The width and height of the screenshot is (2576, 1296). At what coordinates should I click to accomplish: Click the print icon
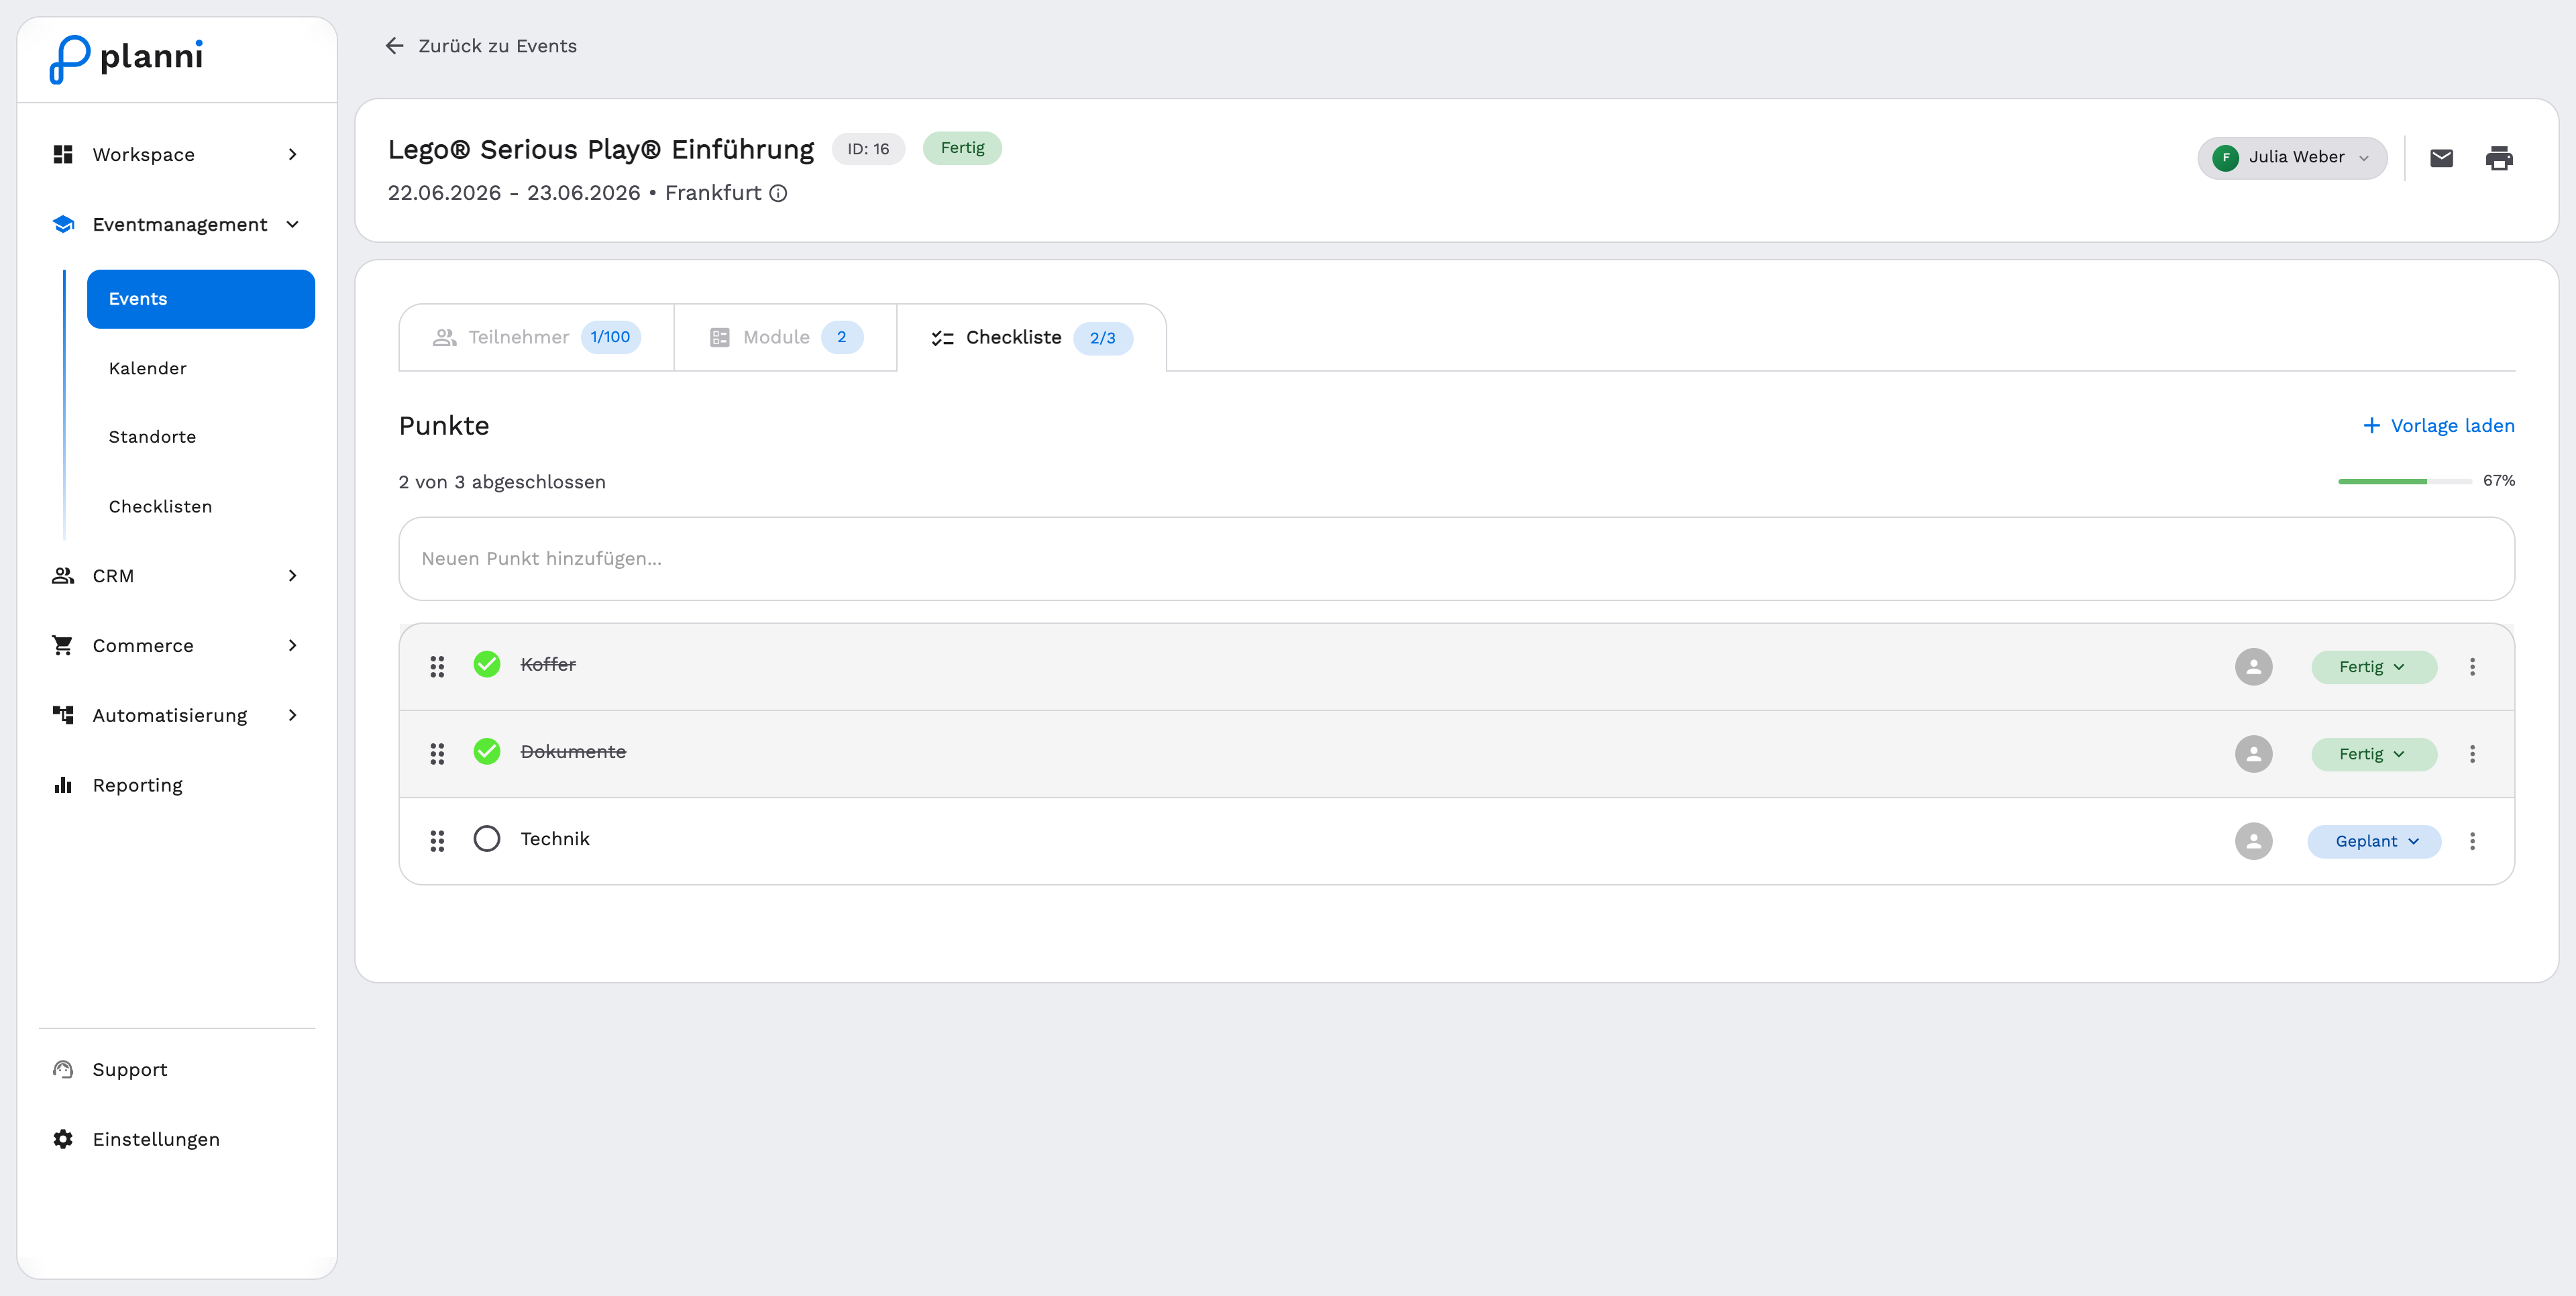coord(2498,158)
